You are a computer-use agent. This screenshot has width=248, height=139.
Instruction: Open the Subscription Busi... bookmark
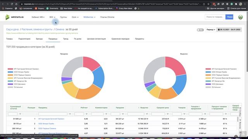104,8
